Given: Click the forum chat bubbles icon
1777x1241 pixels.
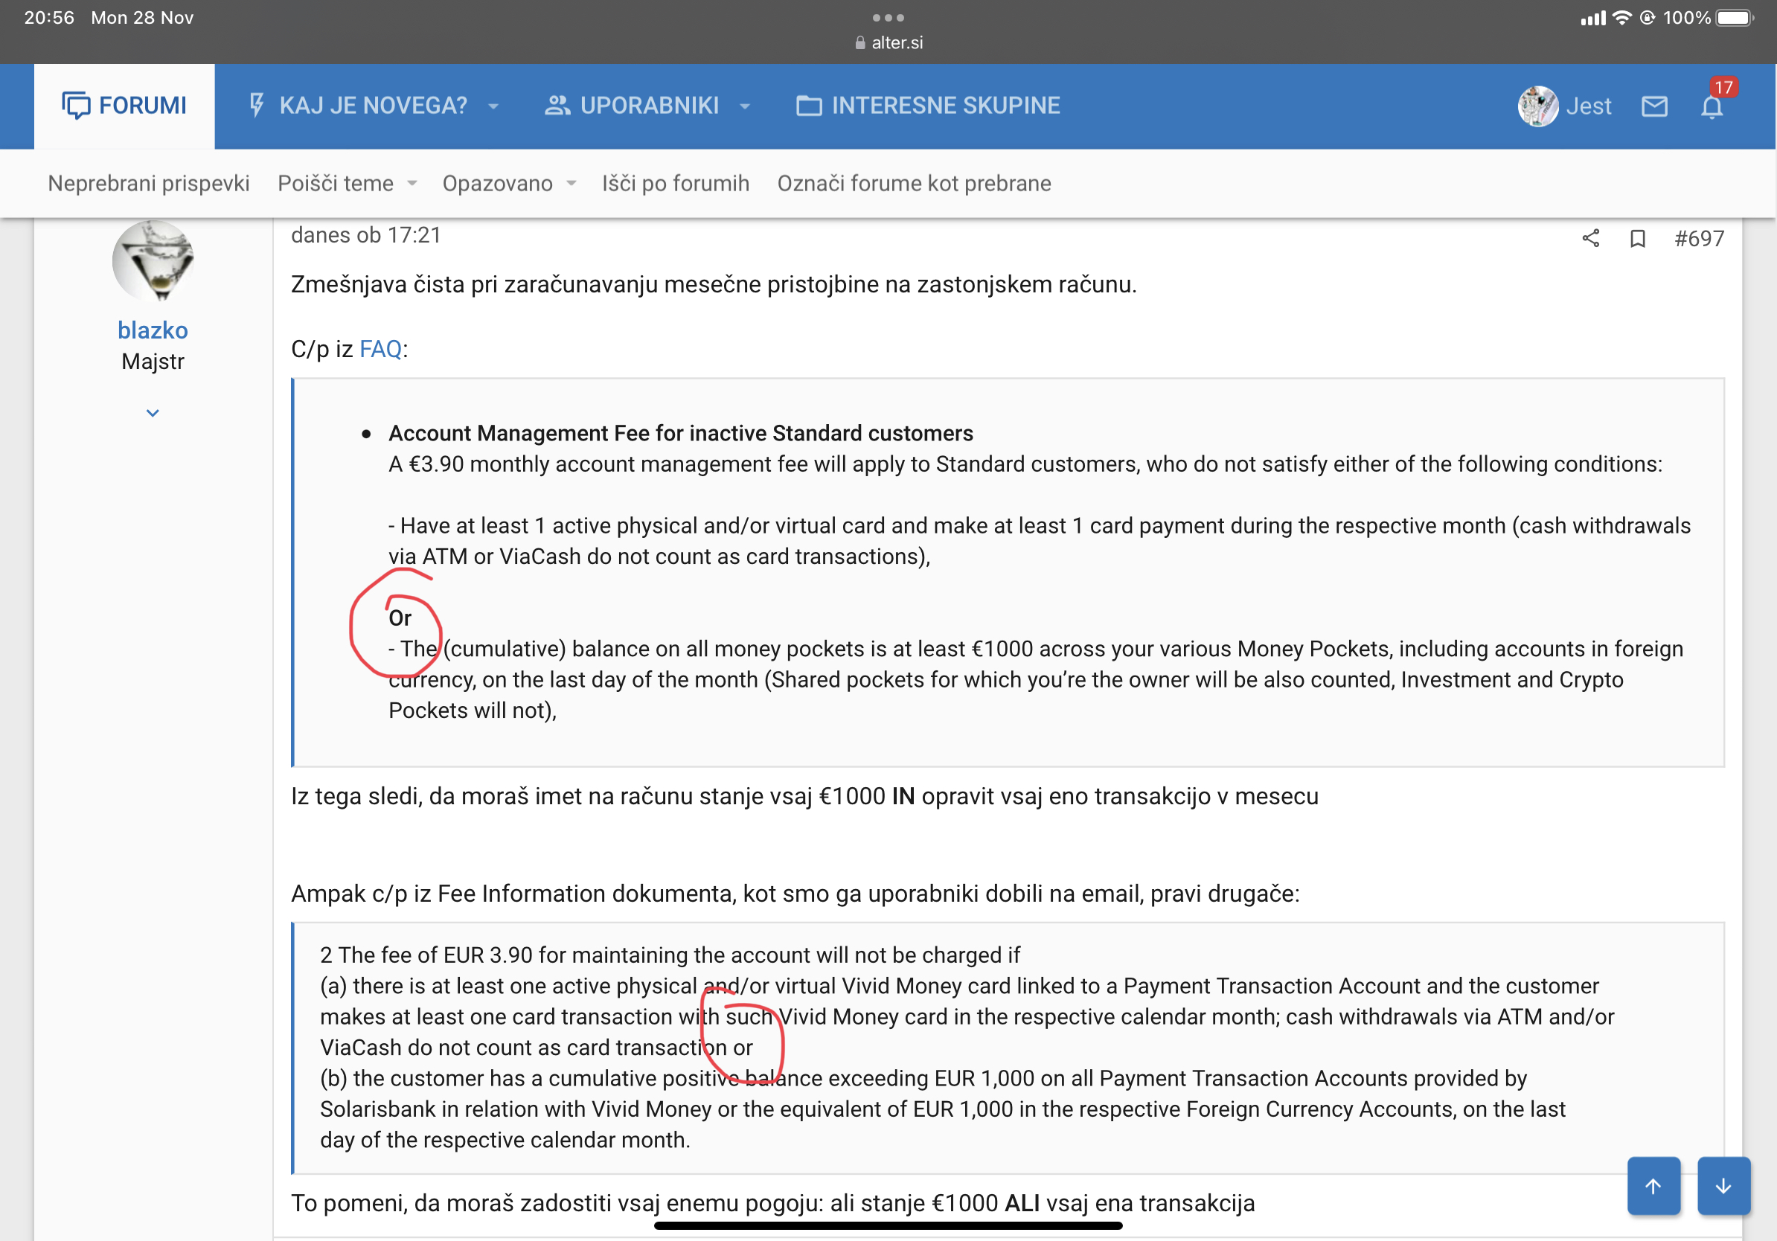Looking at the screenshot, I should [76, 105].
